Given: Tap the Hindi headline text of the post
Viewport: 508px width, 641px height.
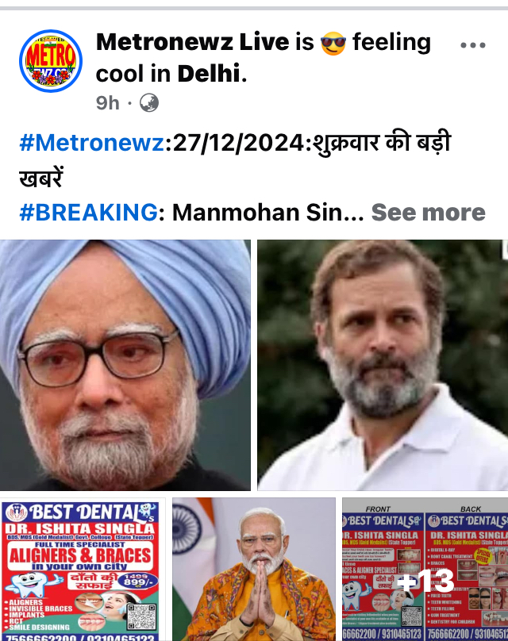Looking at the screenshot, I should [235, 160].
